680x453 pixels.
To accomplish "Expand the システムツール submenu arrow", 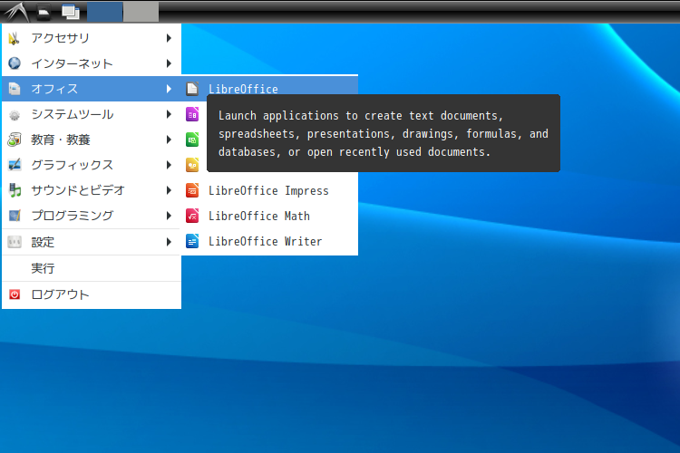I will coord(170,114).
